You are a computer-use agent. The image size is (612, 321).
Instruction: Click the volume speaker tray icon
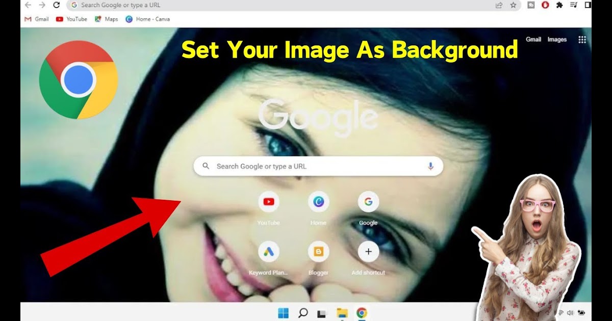570,313
